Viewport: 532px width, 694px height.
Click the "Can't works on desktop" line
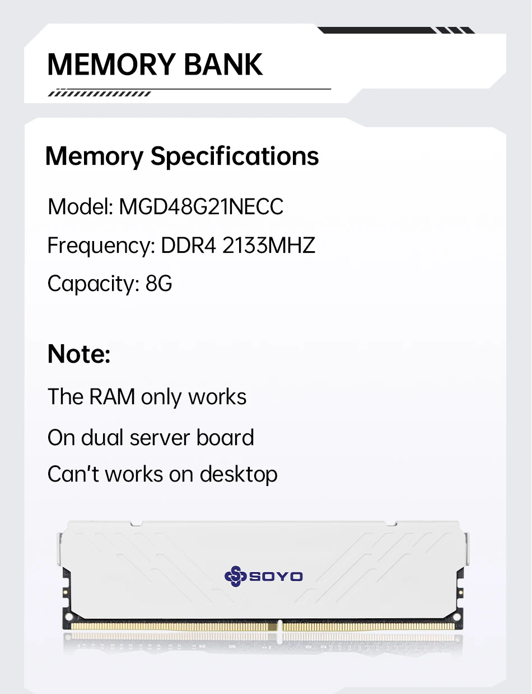click(162, 474)
